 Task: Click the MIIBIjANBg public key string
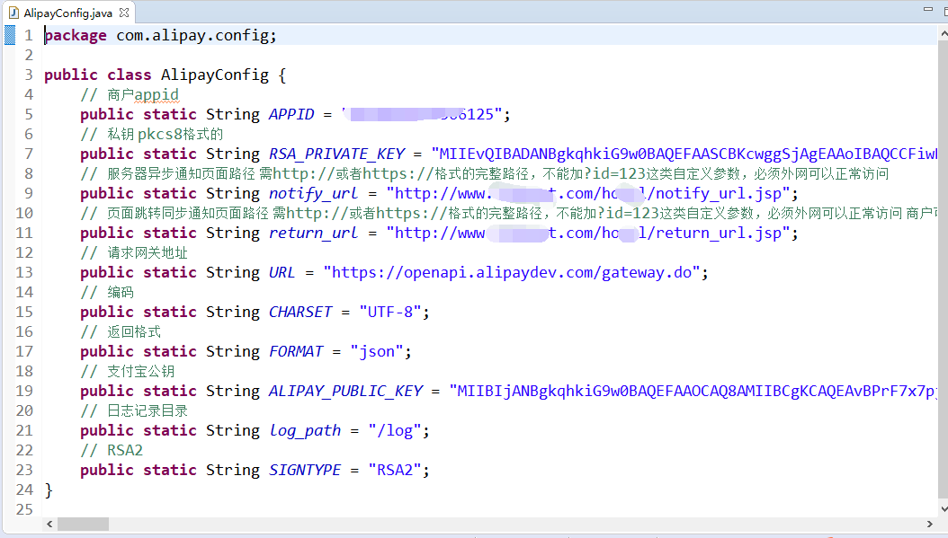pyautogui.click(x=693, y=392)
